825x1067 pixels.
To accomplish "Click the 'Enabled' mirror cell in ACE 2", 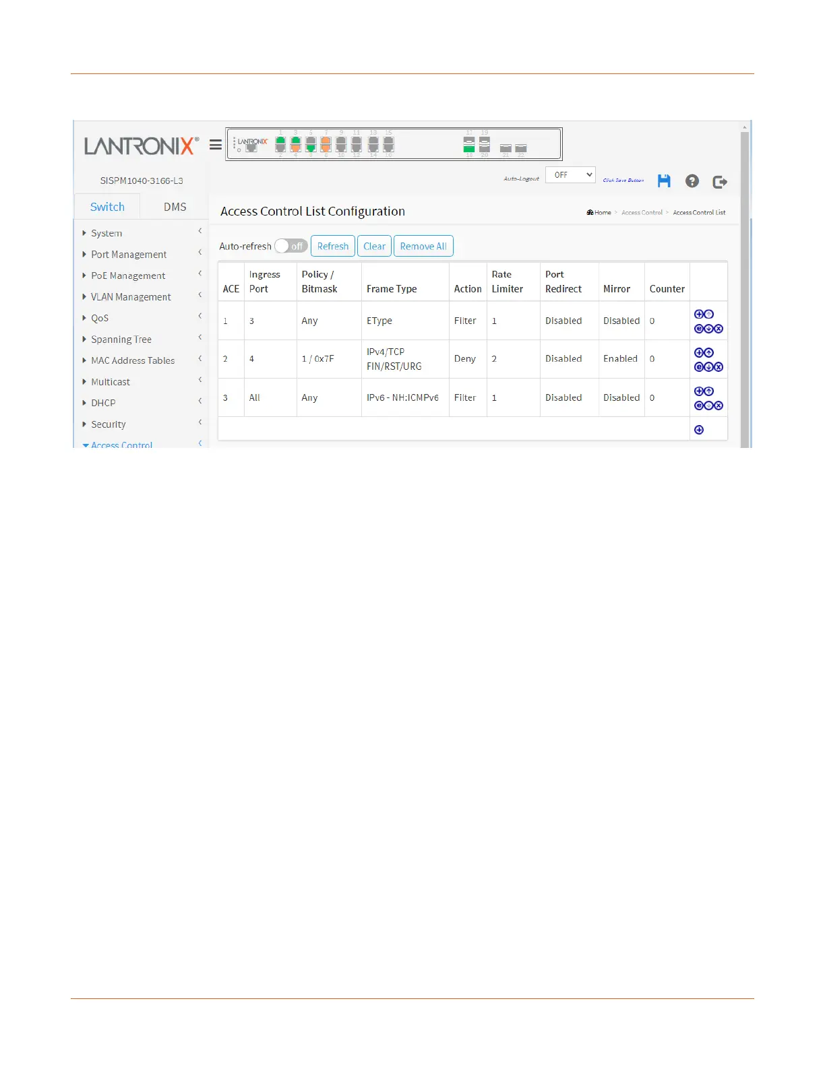I will pos(620,359).
